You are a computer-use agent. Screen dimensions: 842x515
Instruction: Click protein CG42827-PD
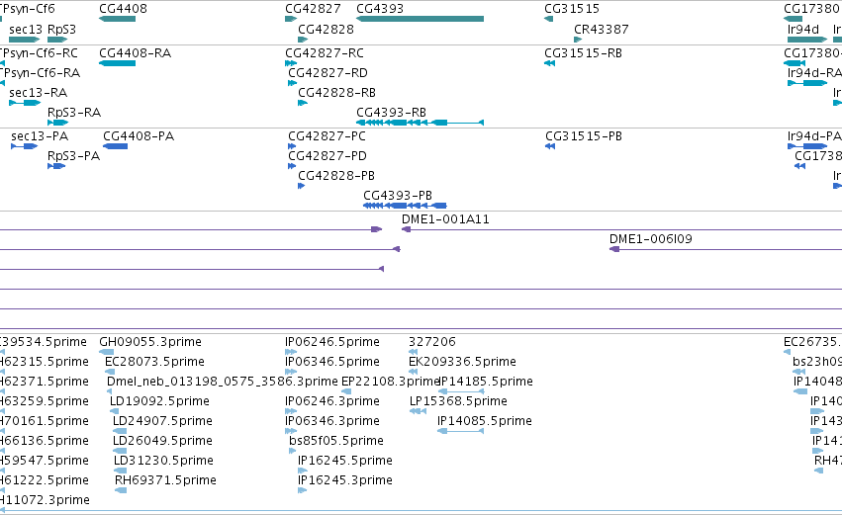click(x=327, y=156)
